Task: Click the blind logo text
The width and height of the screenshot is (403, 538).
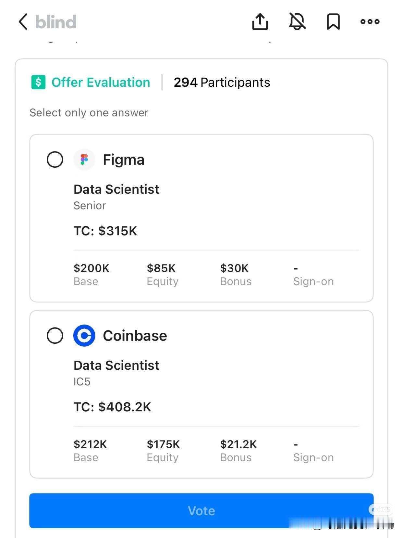Action: [56, 22]
